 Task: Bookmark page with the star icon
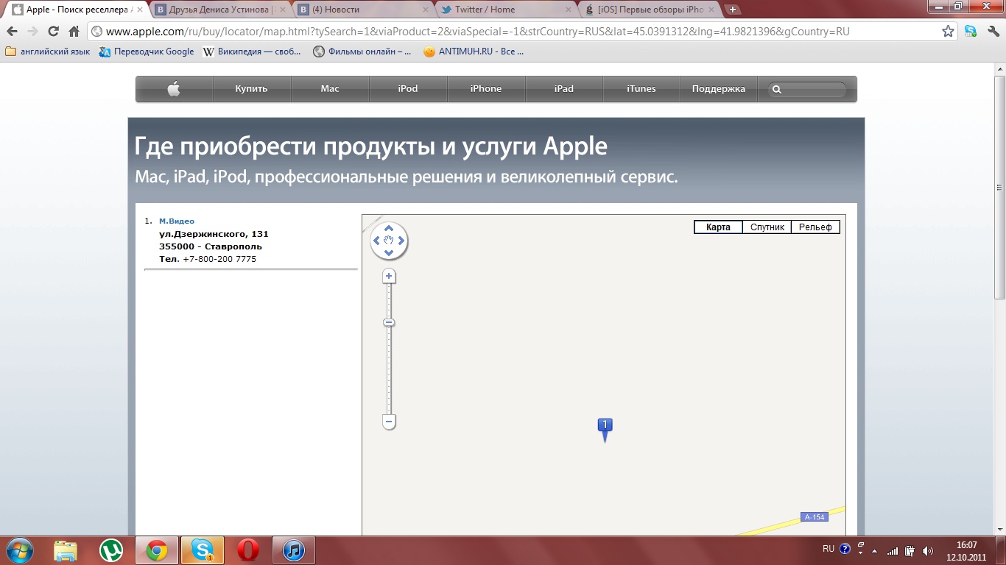click(x=949, y=32)
